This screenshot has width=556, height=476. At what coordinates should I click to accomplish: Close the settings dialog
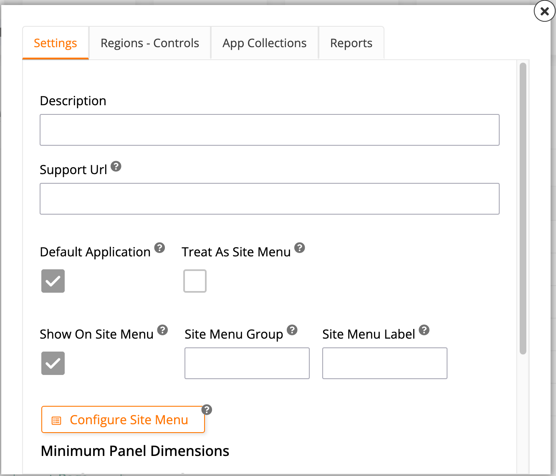point(544,11)
